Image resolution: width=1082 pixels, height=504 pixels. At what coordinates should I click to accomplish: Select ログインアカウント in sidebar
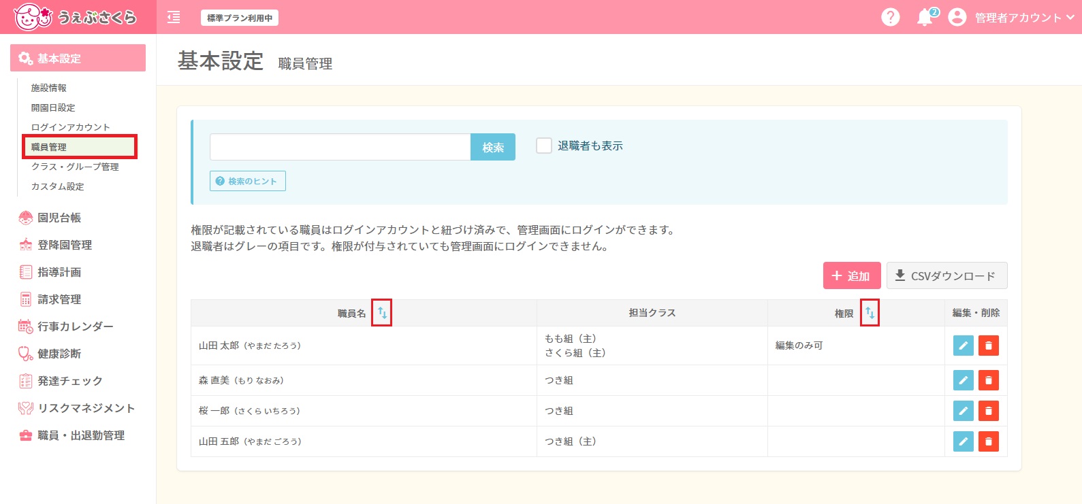[70, 127]
